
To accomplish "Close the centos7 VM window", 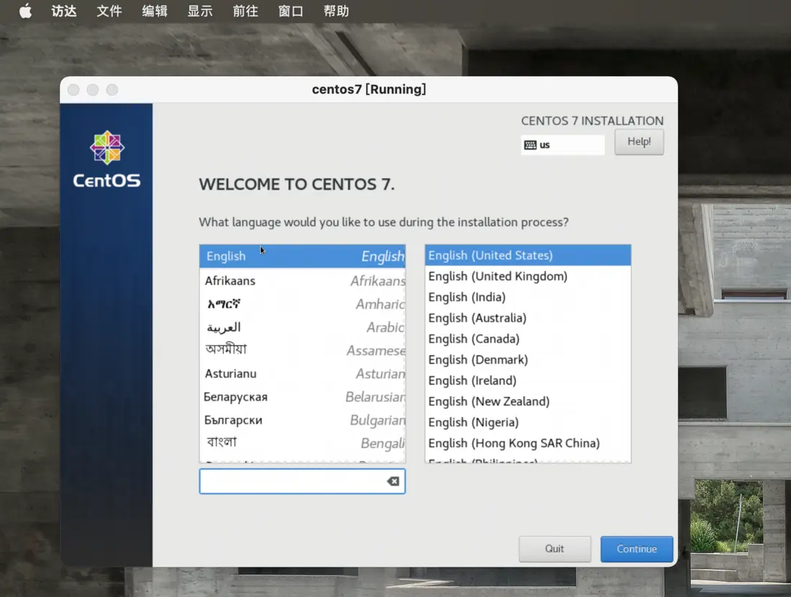I will point(73,90).
